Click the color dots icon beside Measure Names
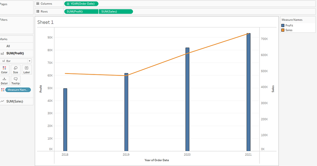The image size is (317, 166). pyautogui.click(x=3, y=90)
